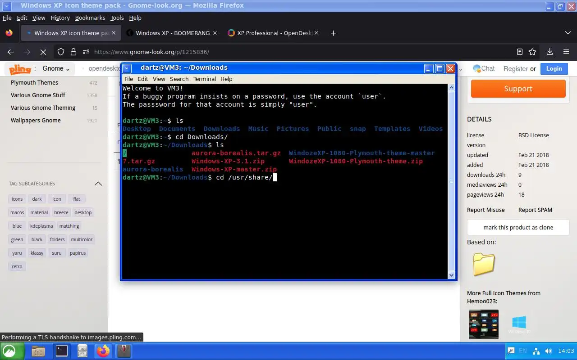Open the EN keyboard layout indicator
Image resolution: width=577 pixels, height=360 pixels.
(x=523, y=351)
